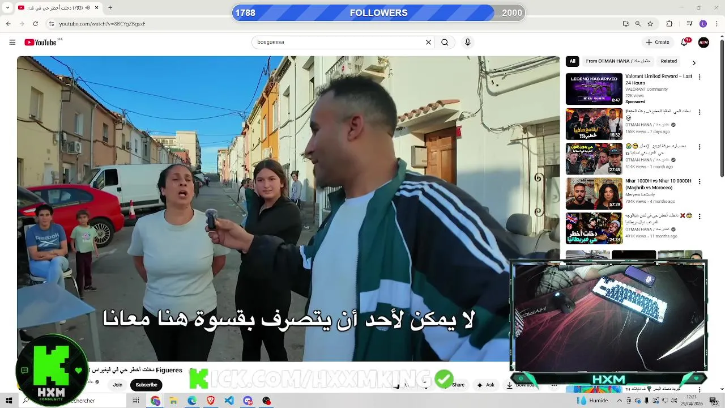Reload the current page

click(x=35, y=24)
